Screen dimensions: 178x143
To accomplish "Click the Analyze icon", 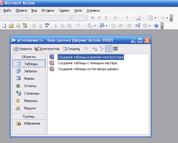I will click(102, 26).
